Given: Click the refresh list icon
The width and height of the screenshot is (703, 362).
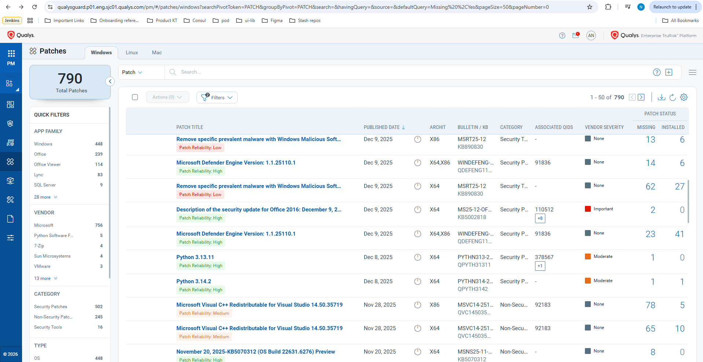Looking at the screenshot, I should [673, 97].
